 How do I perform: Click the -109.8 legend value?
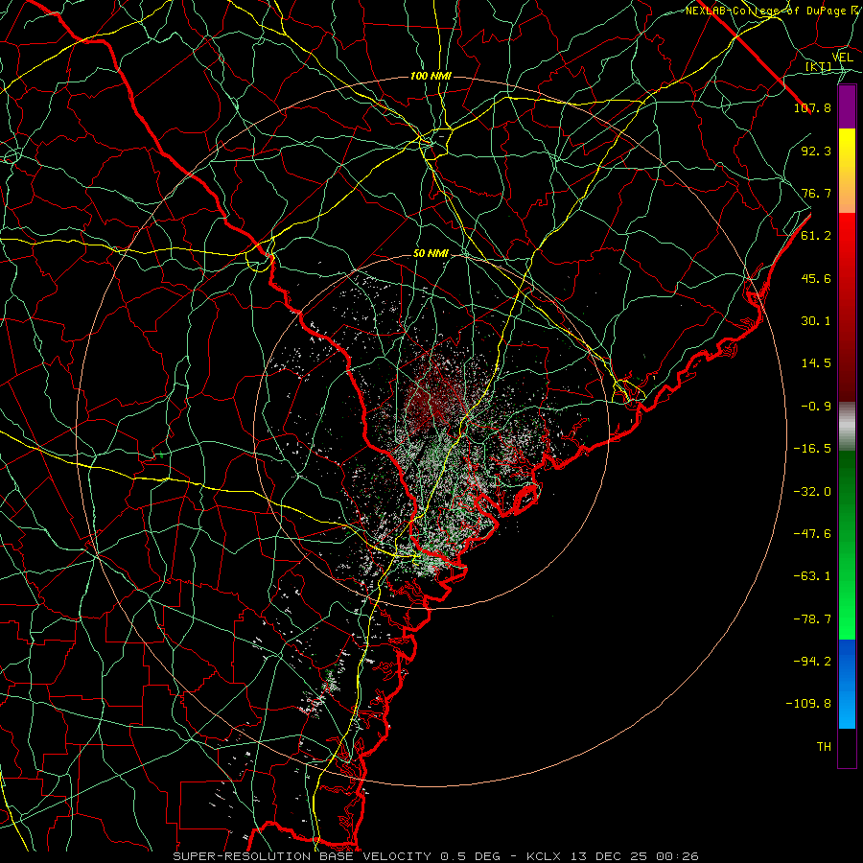(x=808, y=704)
